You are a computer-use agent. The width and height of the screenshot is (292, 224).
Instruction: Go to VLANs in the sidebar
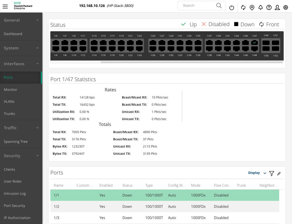(9, 102)
